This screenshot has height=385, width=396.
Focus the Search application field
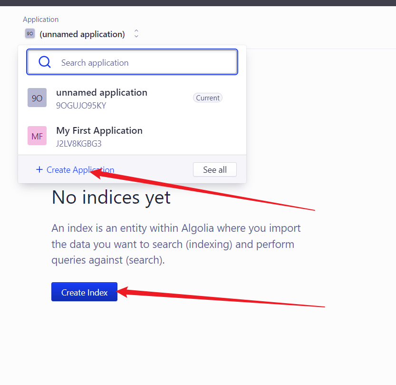point(143,62)
